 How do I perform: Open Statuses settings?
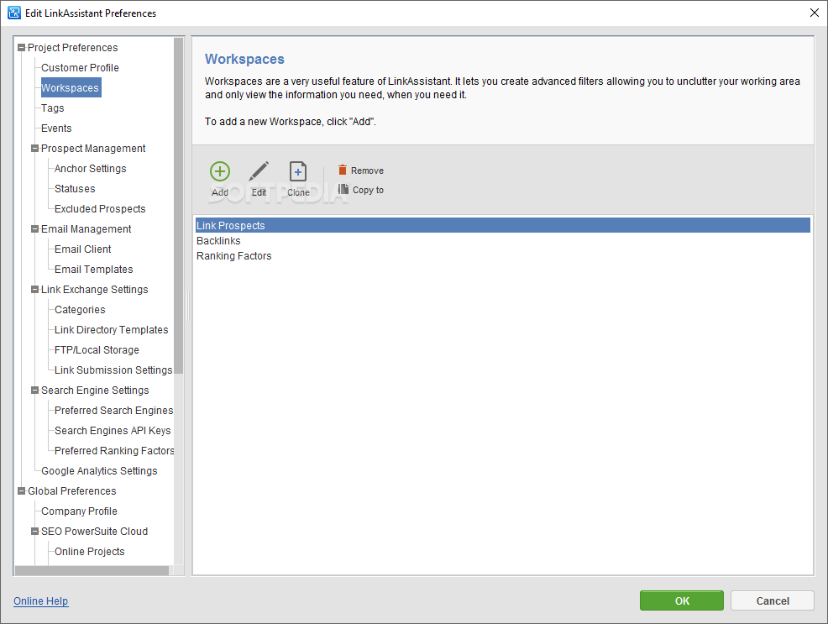coord(75,188)
